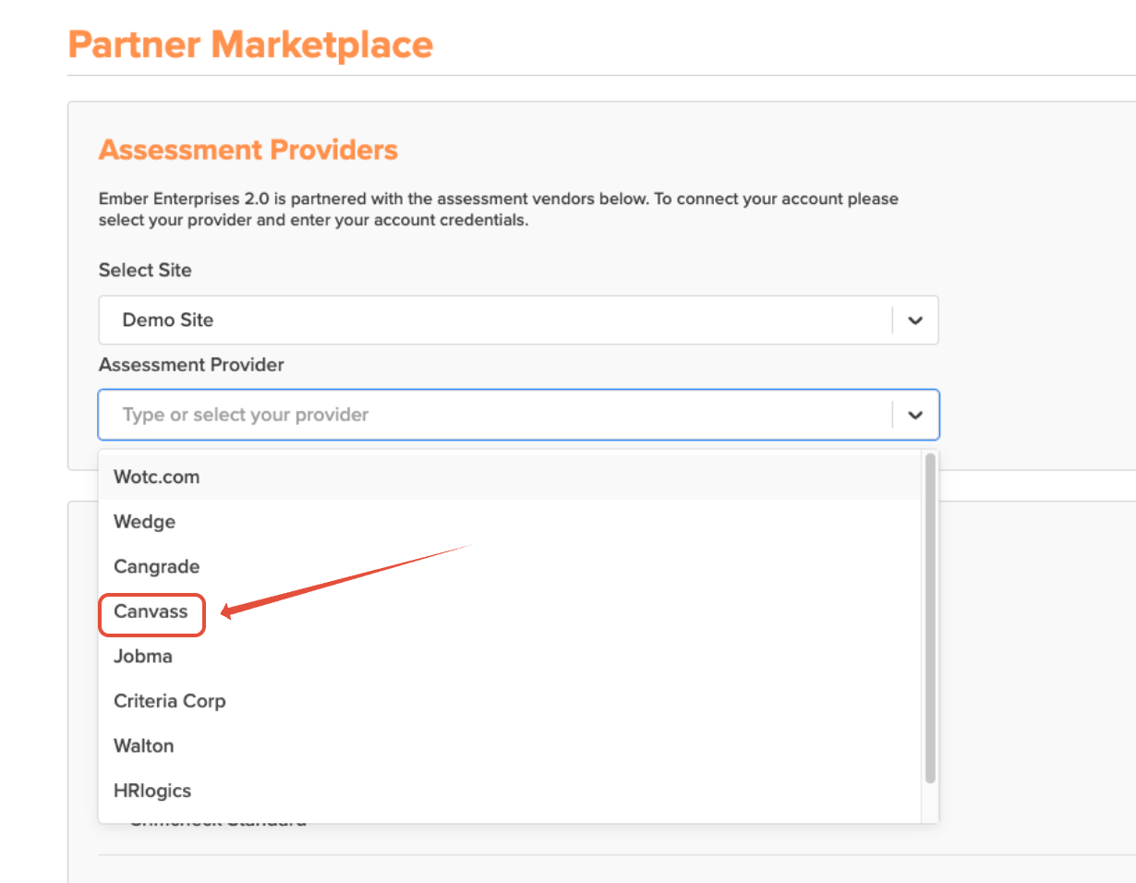Select Criteria Corp as the provider
The image size is (1136, 883).
509,701
